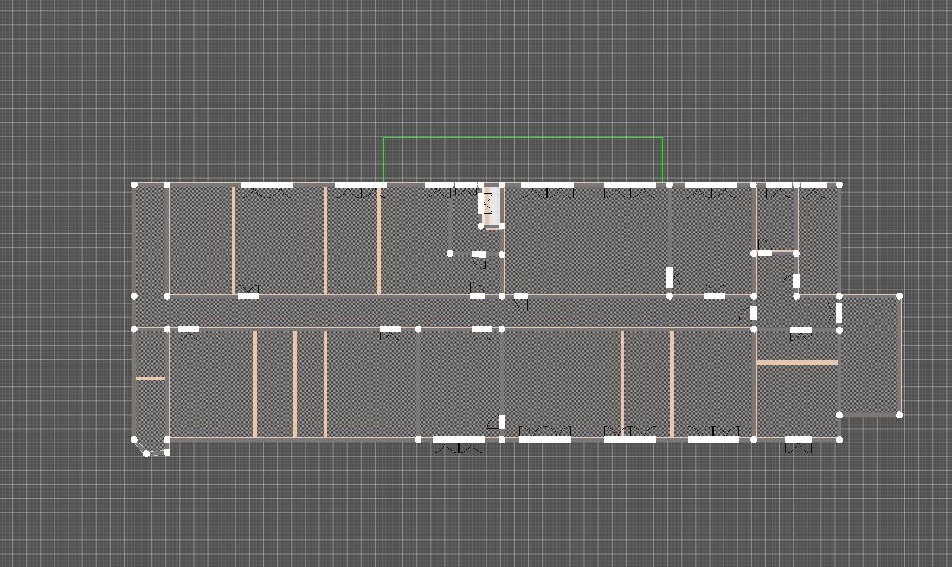Select the angled bay node at bottom-left corner
This screenshot has height=567, width=952.
click(x=147, y=453)
